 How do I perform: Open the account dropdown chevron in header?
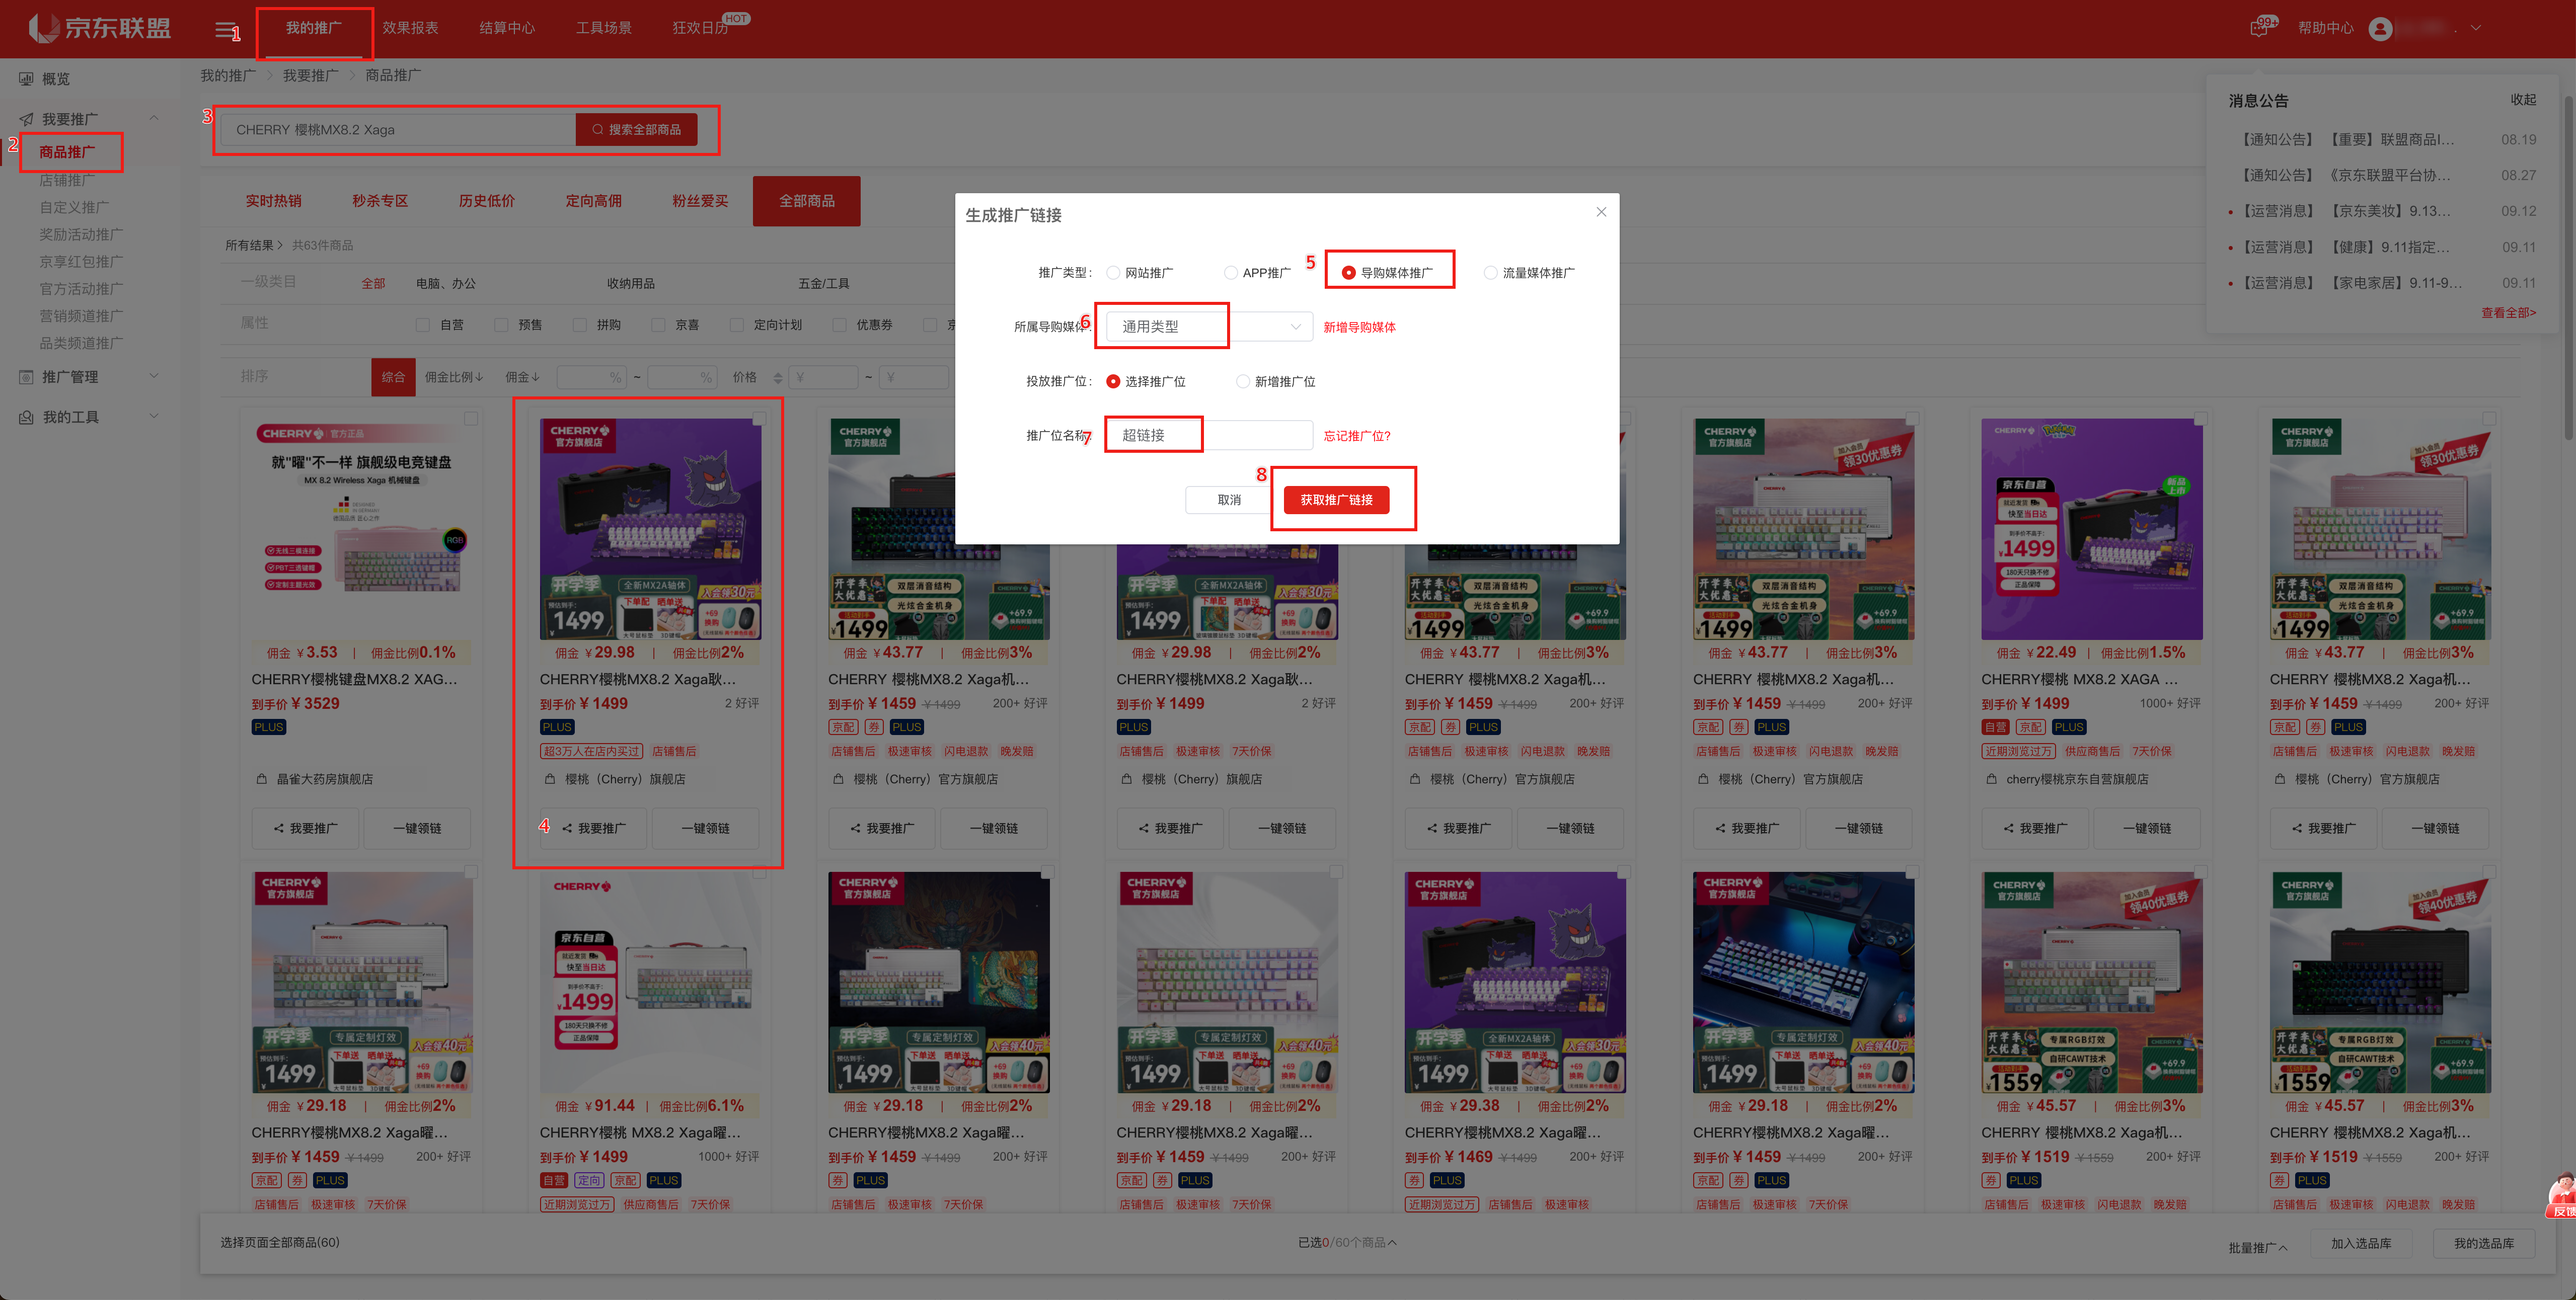(x=2476, y=28)
